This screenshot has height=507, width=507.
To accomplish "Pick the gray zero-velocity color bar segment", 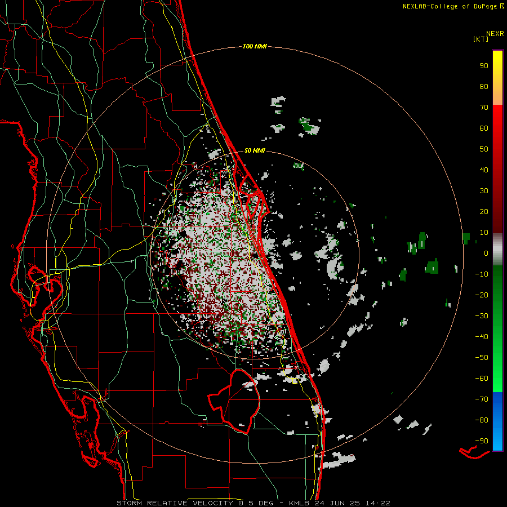I will tap(497, 250).
